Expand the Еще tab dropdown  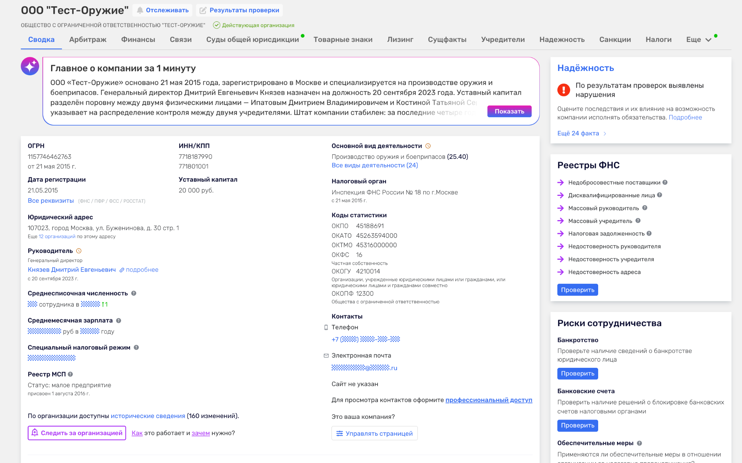(699, 39)
